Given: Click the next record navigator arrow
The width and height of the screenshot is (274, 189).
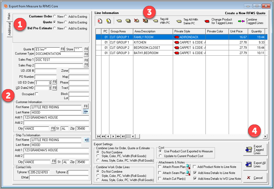Looking at the screenshot, I should pyautogui.click(x=113, y=136).
